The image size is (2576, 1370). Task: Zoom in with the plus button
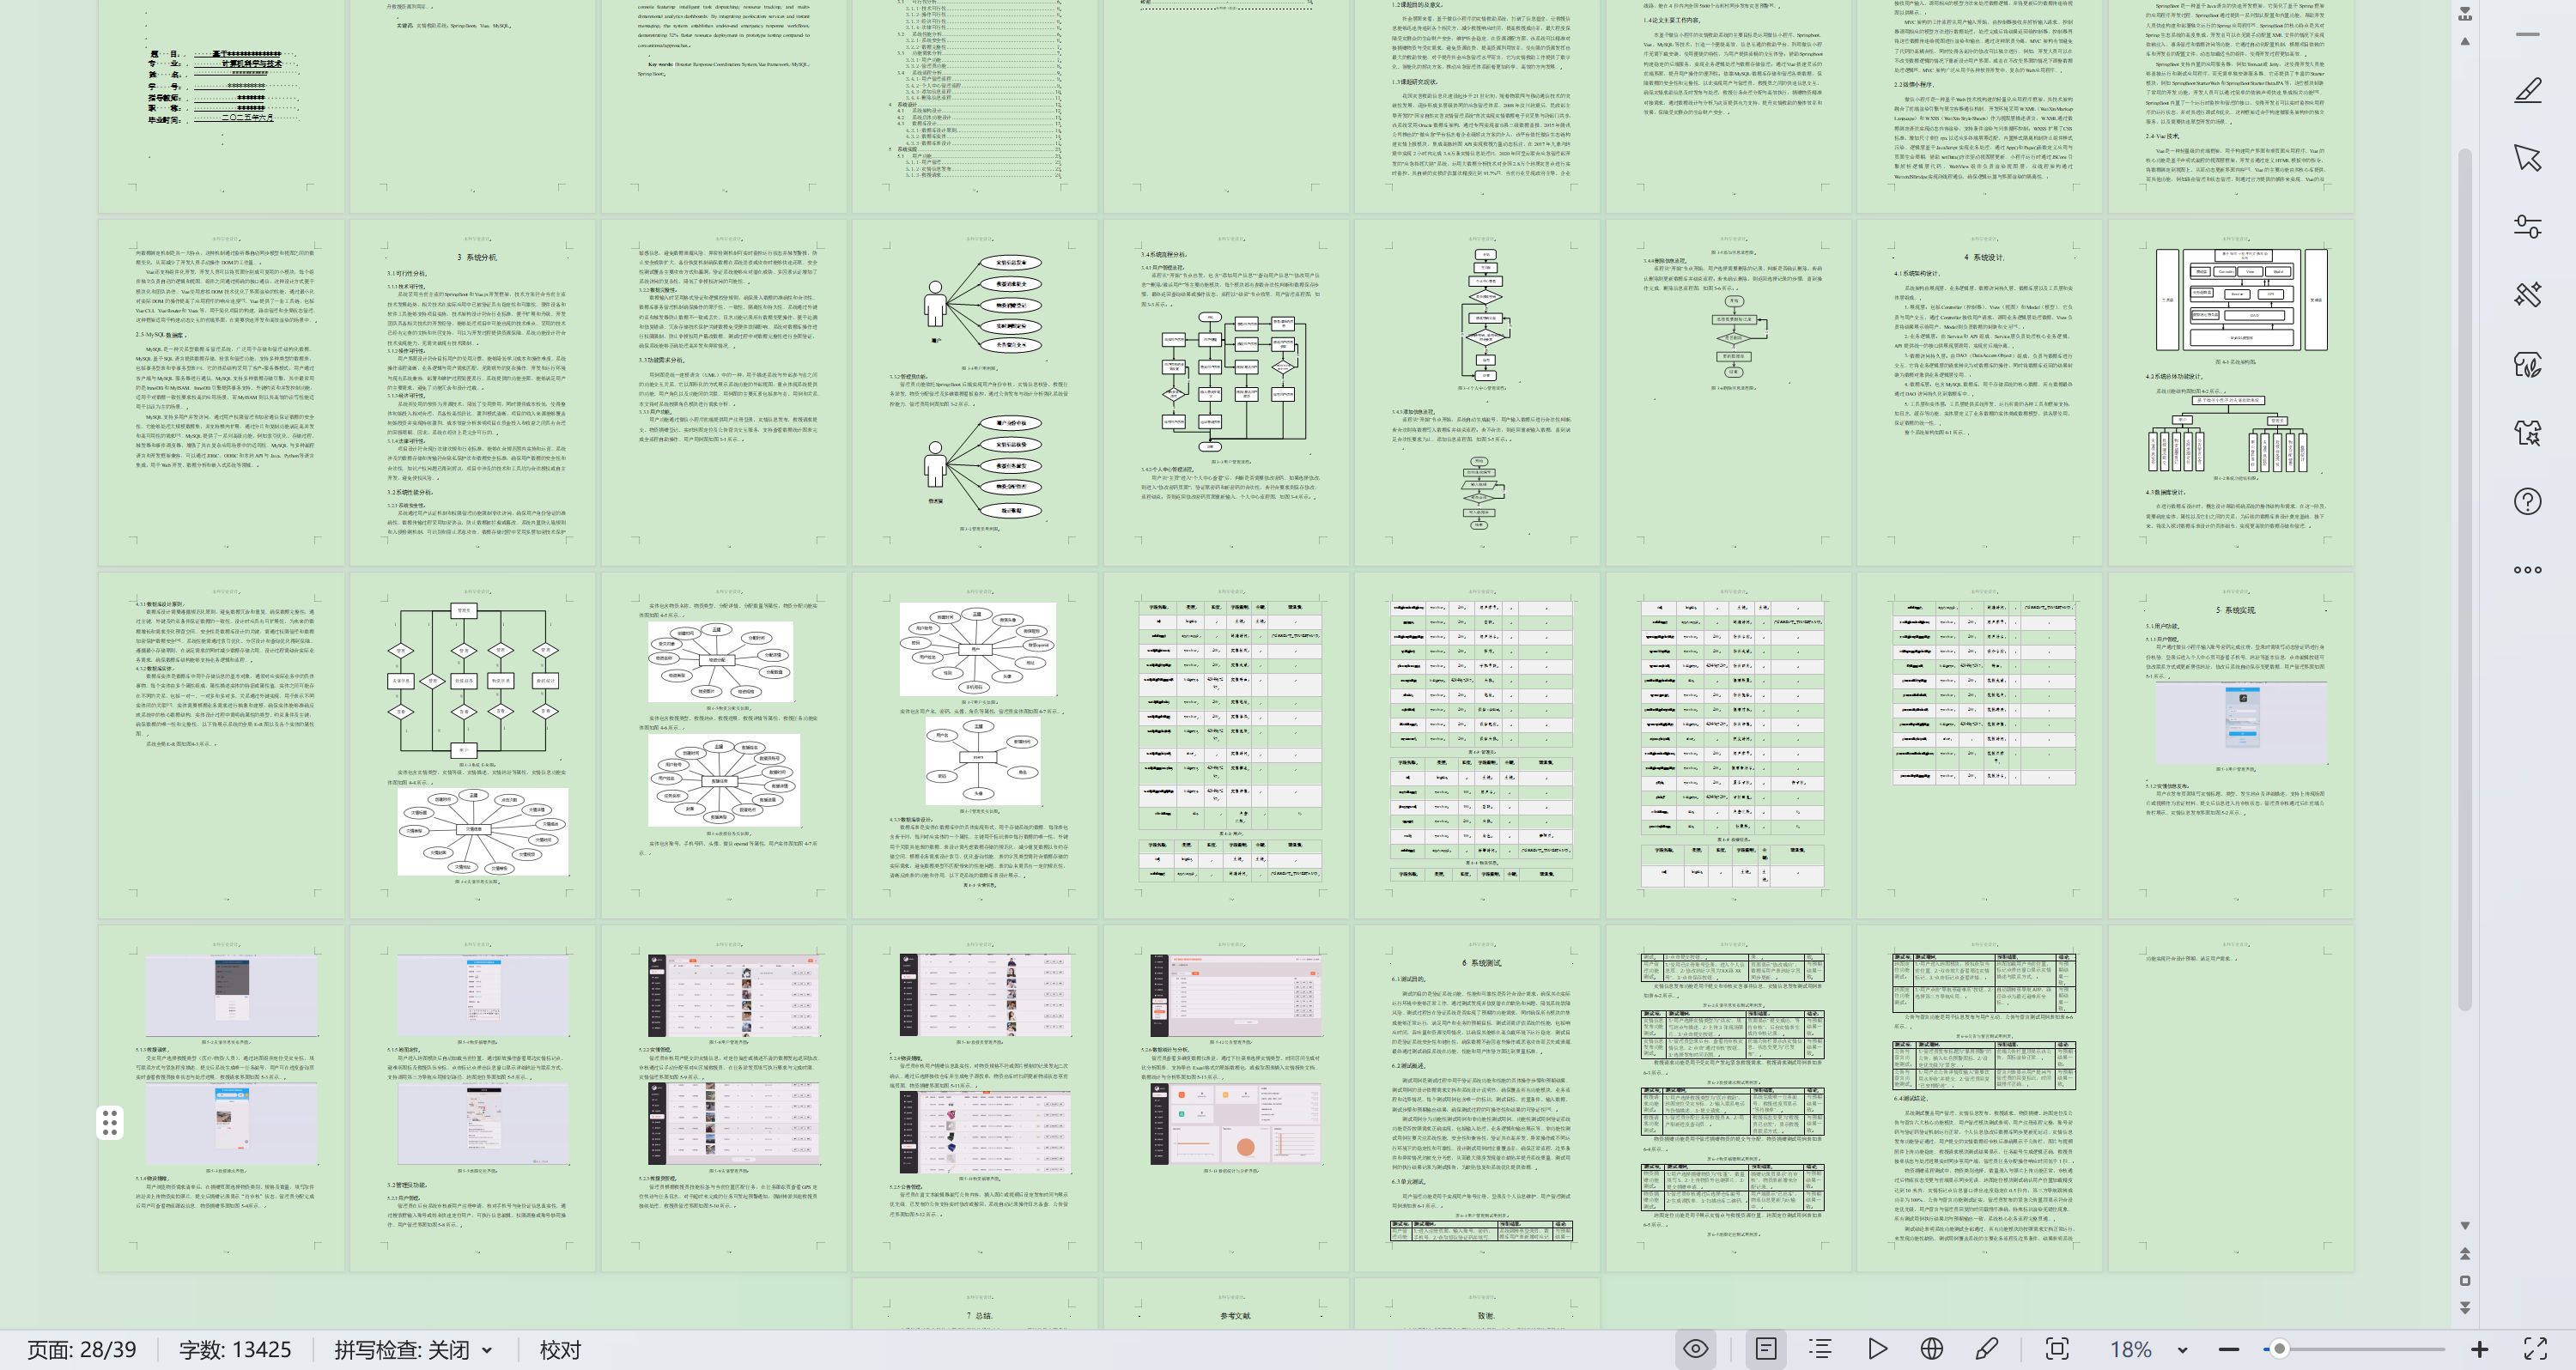tap(2479, 1349)
